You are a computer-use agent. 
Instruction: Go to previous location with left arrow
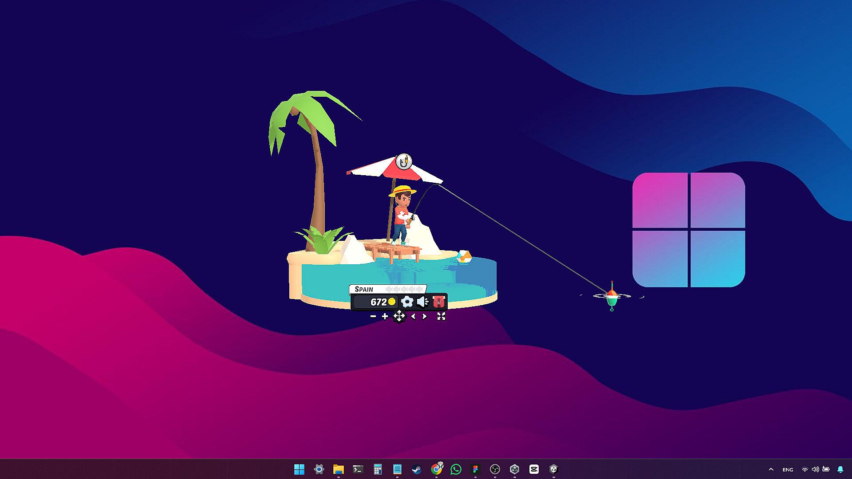413,316
